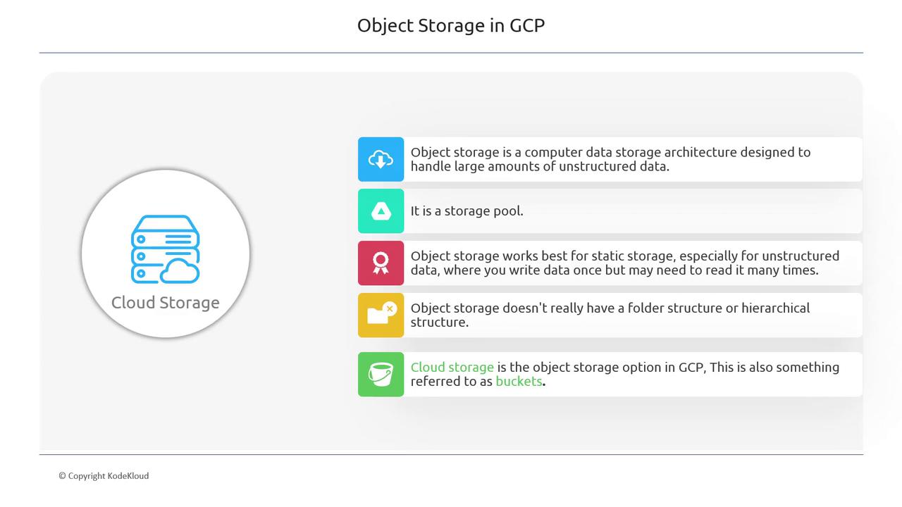Select the 'It is a storage pool.' text
This screenshot has width=902, height=507.
pyautogui.click(x=467, y=211)
